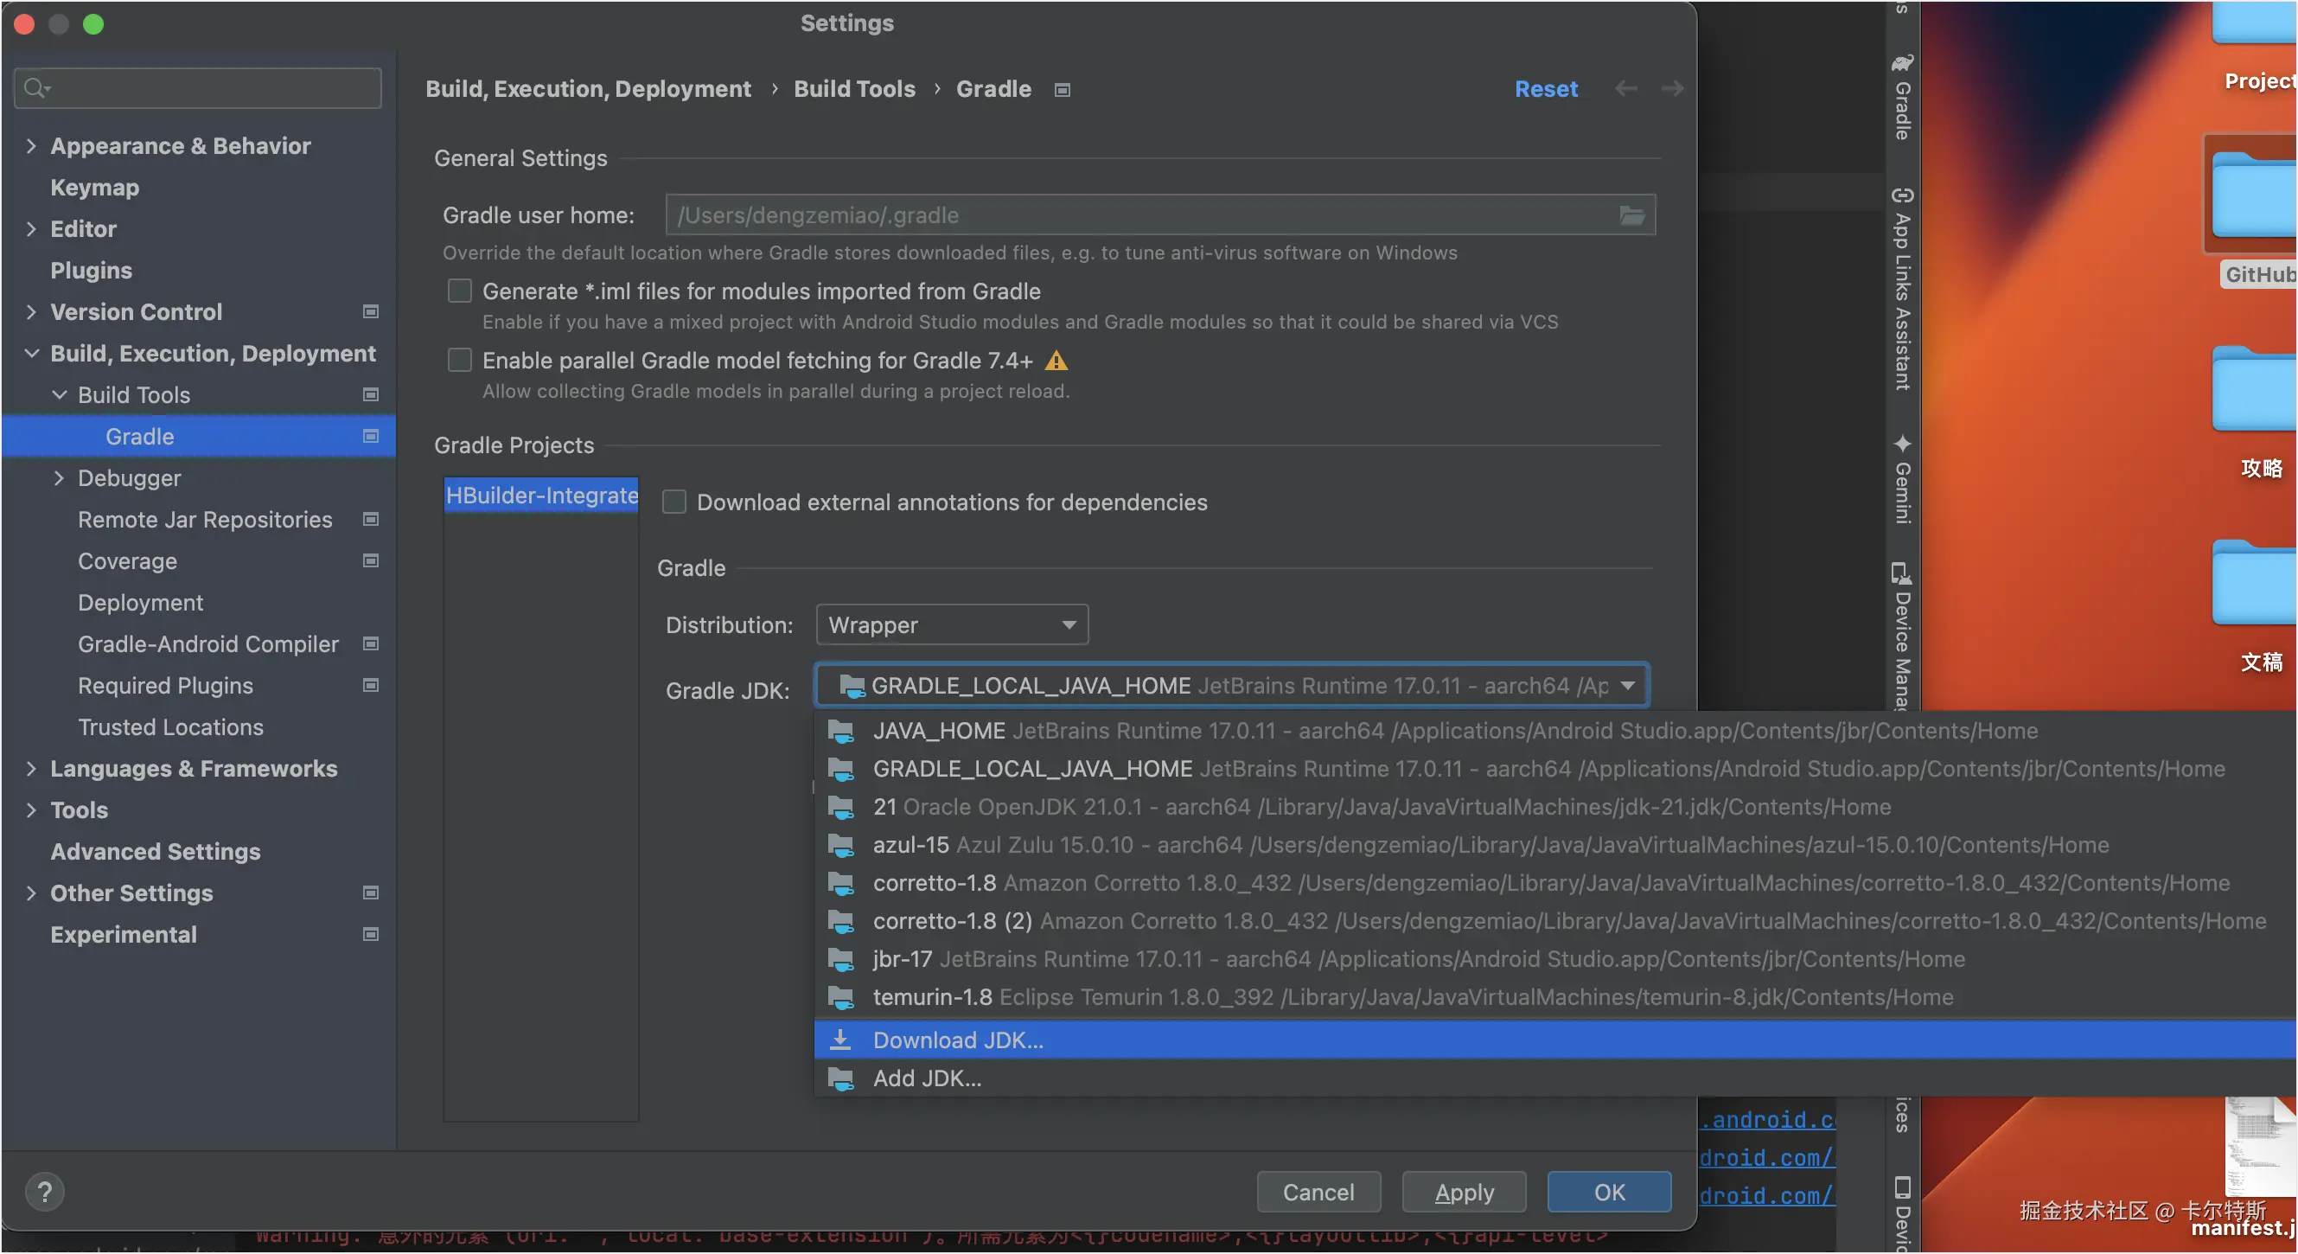This screenshot has height=1254, width=2298.
Task: Click the Apply button
Action: (1464, 1193)
